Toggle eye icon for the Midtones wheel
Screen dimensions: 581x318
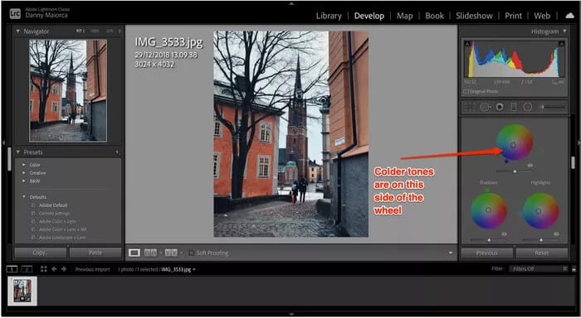(530, 166)
